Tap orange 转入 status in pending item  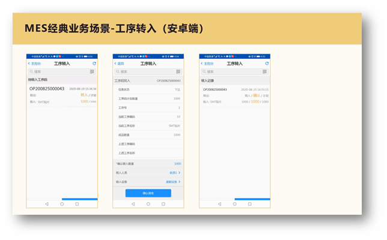coord(84,95)
